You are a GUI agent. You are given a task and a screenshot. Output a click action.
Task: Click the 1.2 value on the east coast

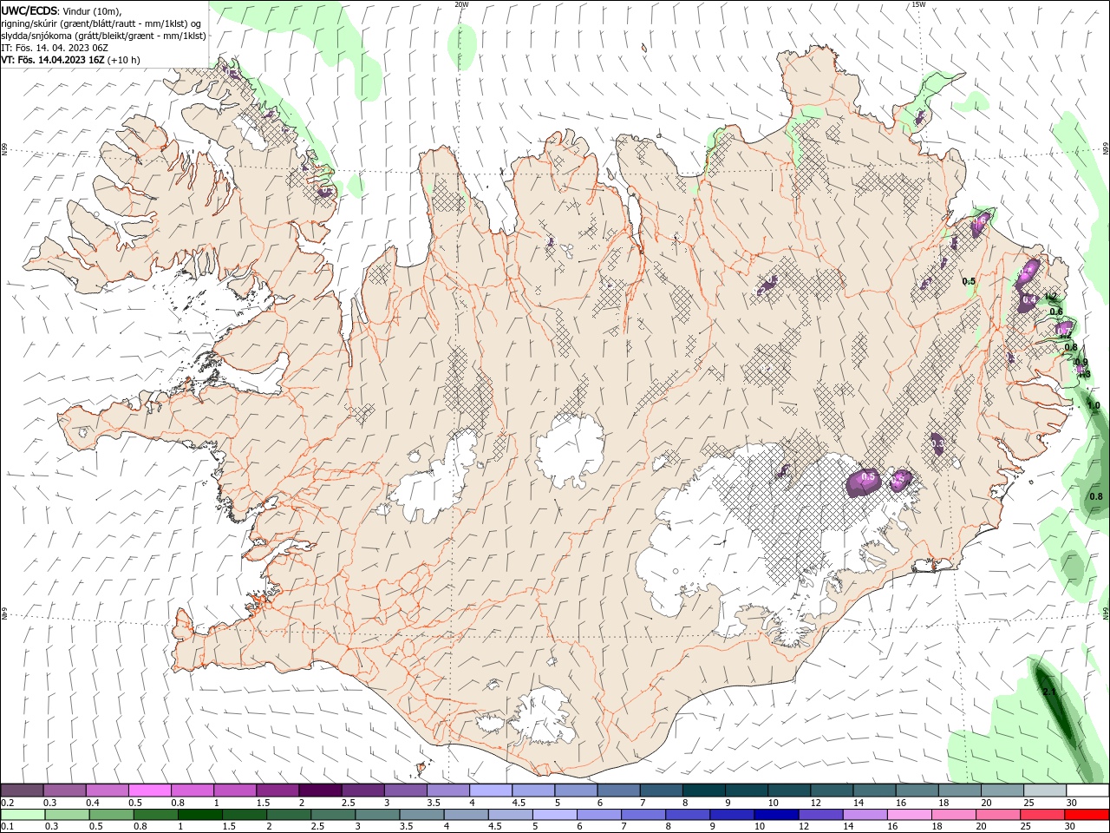click(x=1050, y=297)
